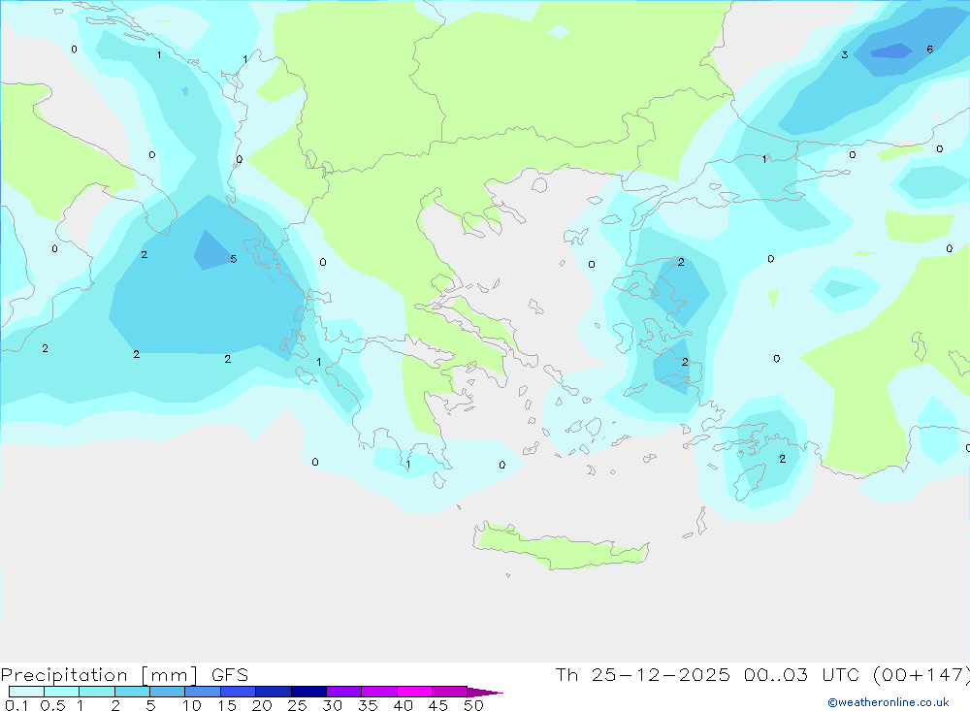Click the '5' value in the Ionian Sea

pos(233,259)
